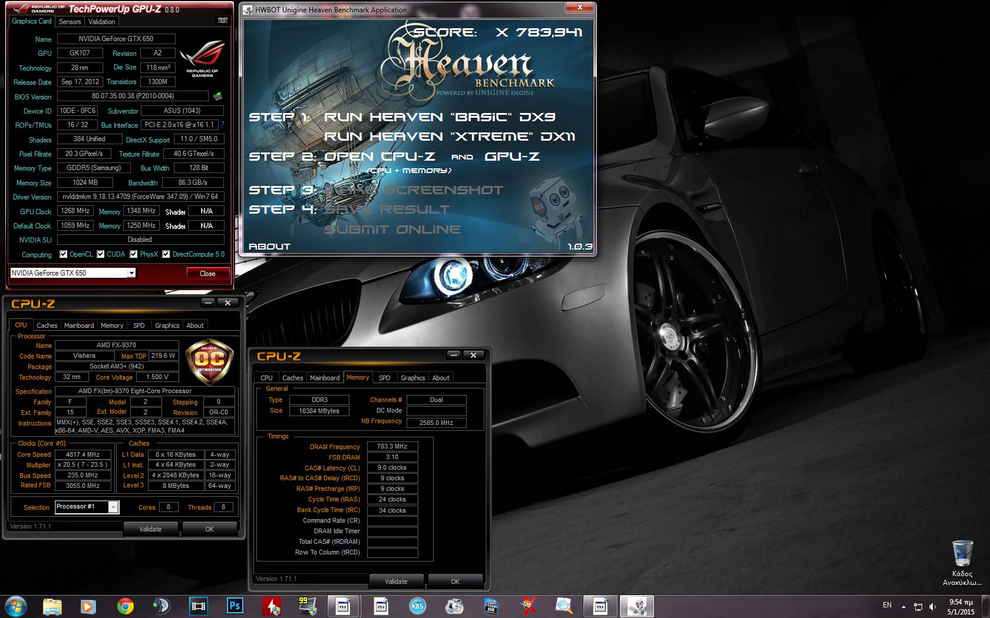Screen dimensions: 990x618
Task: Open the headset-shaped taskbar app icon
Action: (161, 606)
